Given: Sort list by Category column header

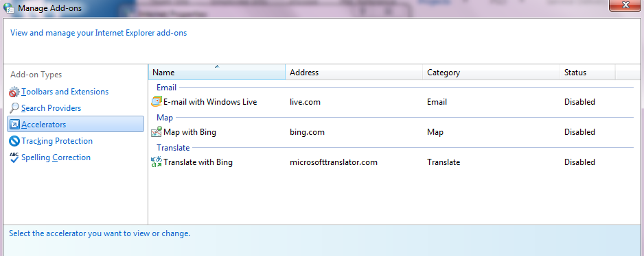Looking at the screenshot, I should pyautogui.click(x=491, y=73).
